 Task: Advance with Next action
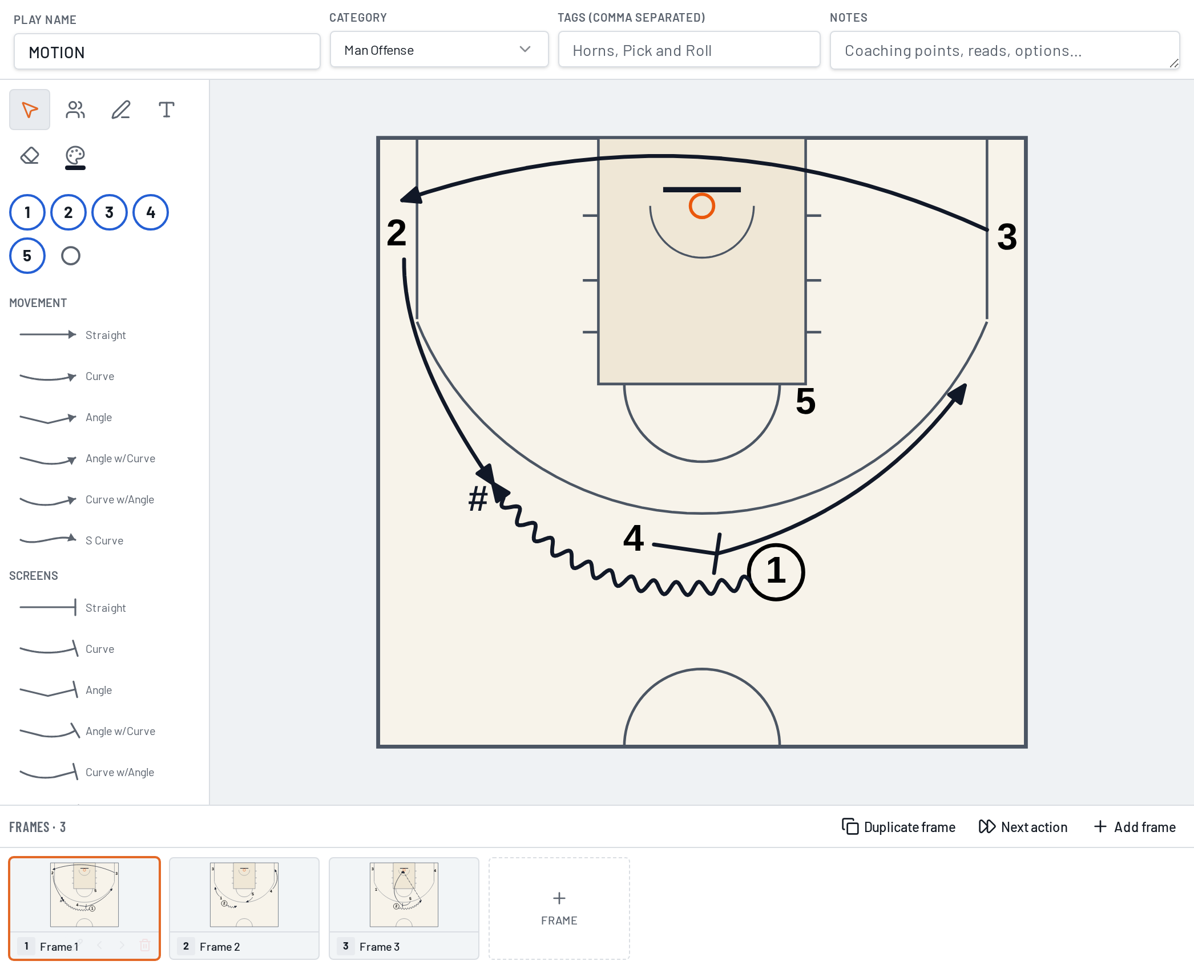pos(1023,827)
